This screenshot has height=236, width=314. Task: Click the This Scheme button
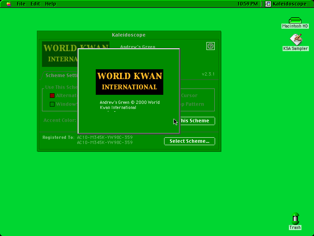coord(197,121)
